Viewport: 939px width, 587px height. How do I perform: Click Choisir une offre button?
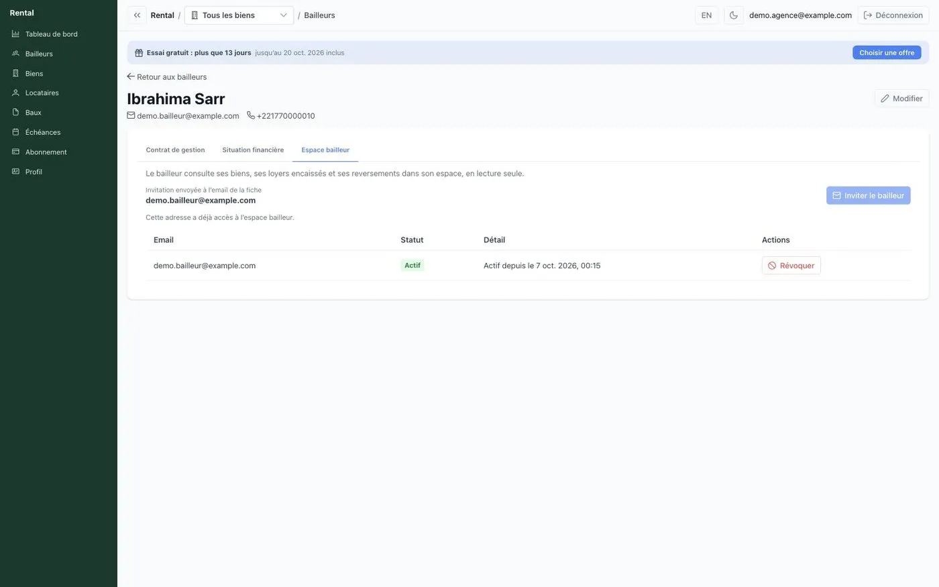887,52
